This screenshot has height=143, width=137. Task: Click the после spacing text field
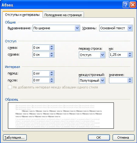click(41, 80)
